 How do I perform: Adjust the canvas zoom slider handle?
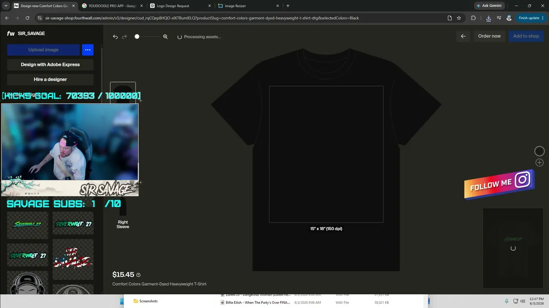pyautogui.click(x=137, y=37)
